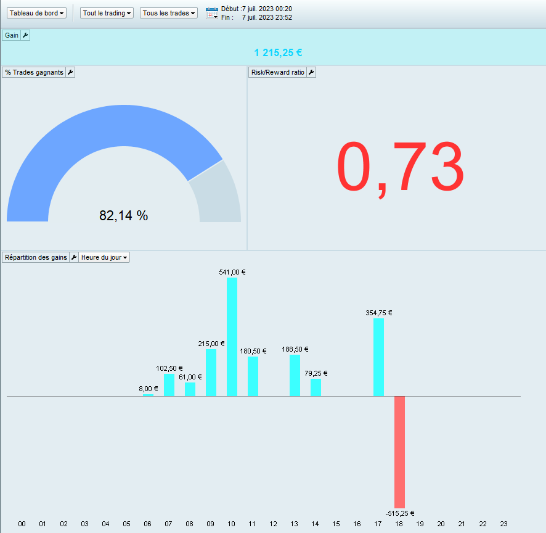546x533 pixels.
Task: Click wrench icon next to Risk/Reward ratio
Action: [311, 72]
